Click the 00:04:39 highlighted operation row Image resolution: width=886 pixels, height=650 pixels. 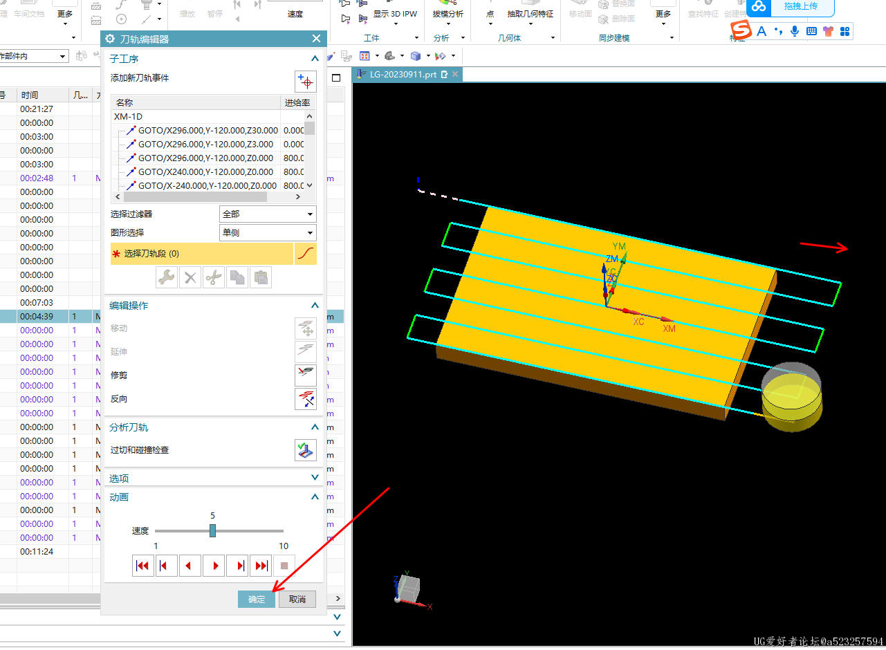point(172,317)
